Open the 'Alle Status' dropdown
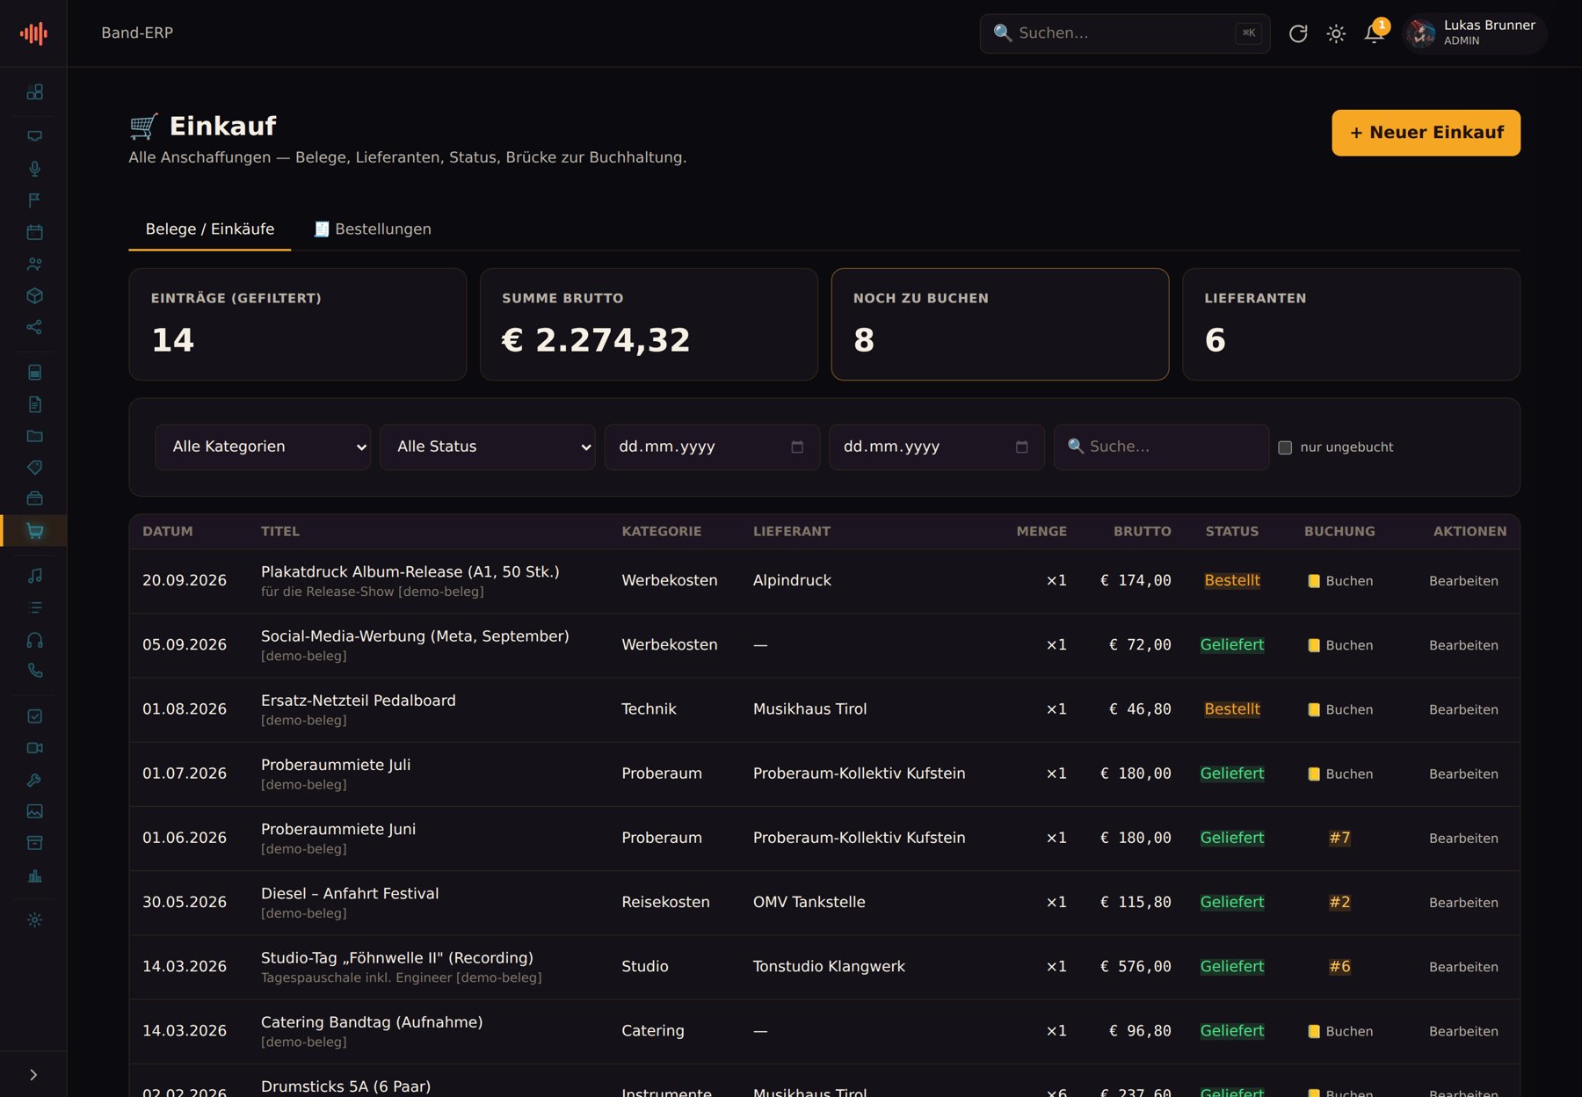Viewport: 1582px width, 1097px height. [488, 447]
